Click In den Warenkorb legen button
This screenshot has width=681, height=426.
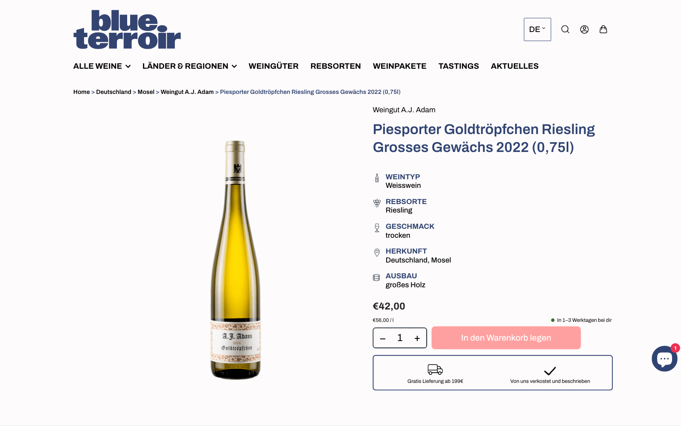[506, 338]
